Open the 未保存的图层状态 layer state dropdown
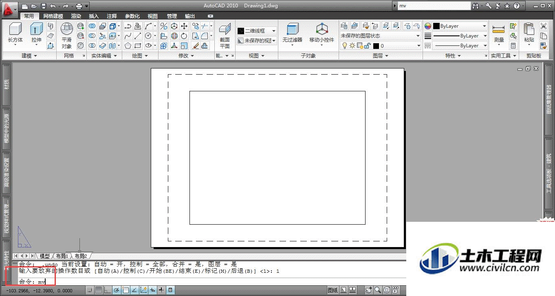 click(380, 36)
